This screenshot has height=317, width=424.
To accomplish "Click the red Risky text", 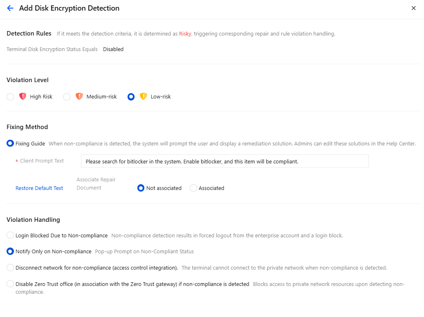I will coord(185,34).
